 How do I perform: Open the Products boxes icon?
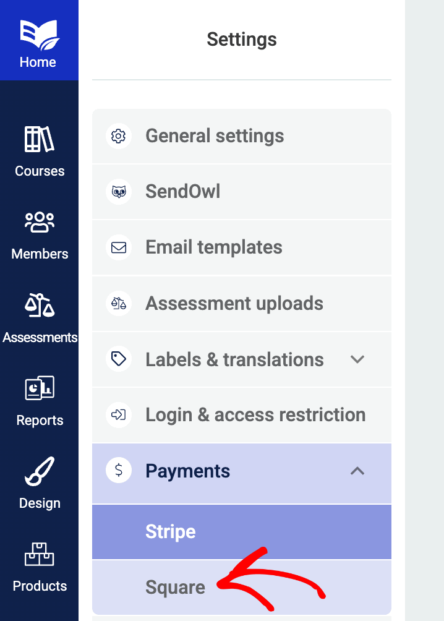coord(40,554)
